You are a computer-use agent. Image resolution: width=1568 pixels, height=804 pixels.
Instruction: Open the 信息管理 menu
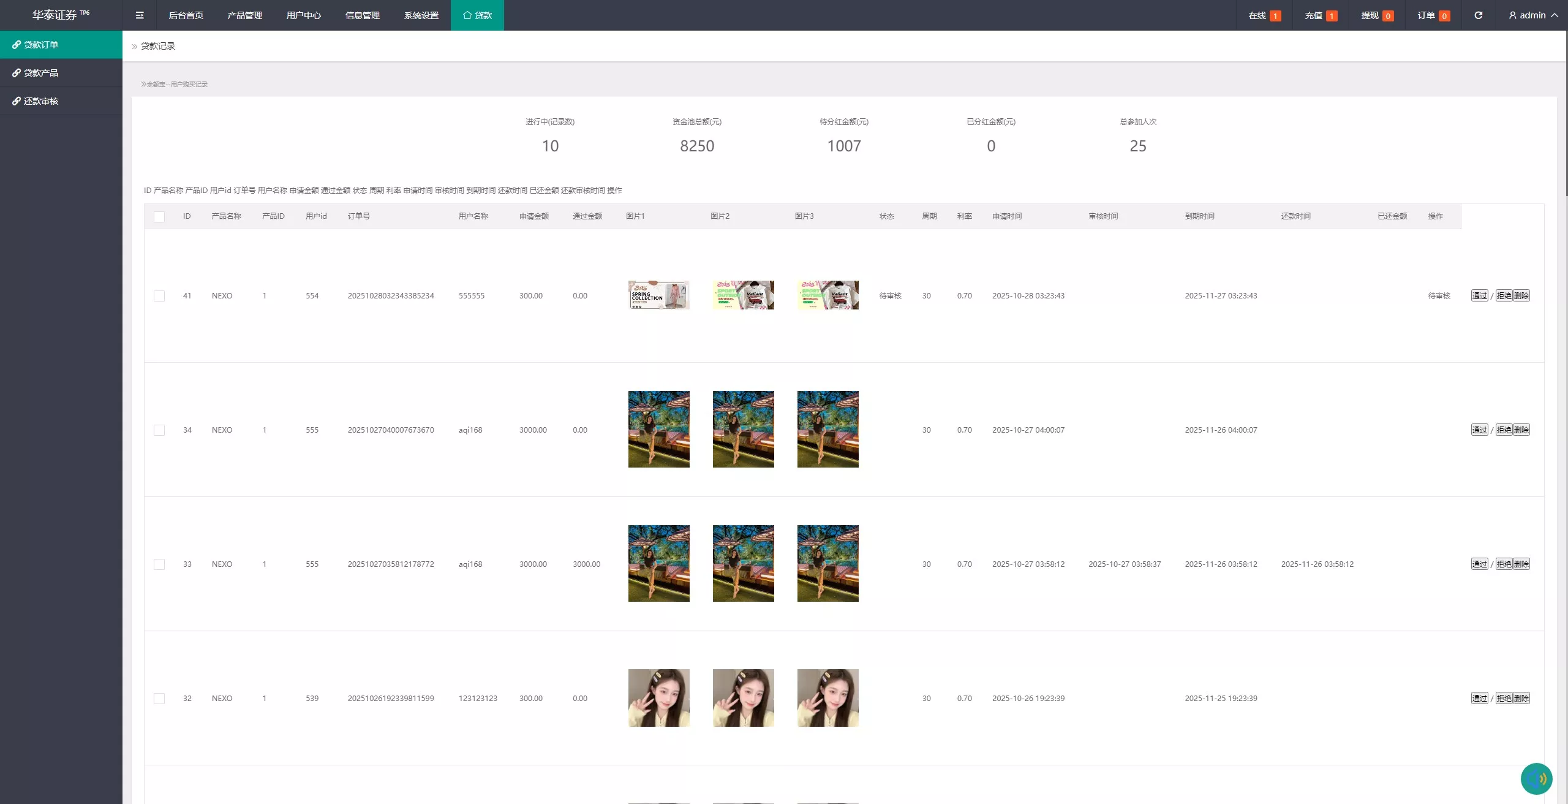click(x=363, y=15)
